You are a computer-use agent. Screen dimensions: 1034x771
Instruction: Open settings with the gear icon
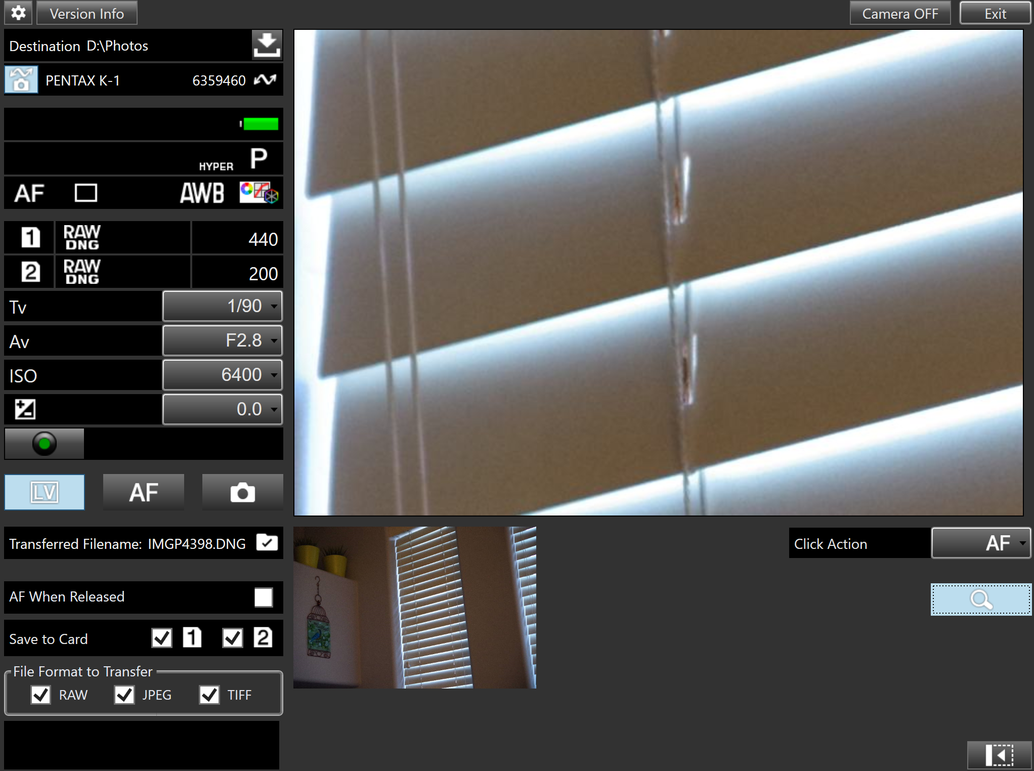pos(18,13)
